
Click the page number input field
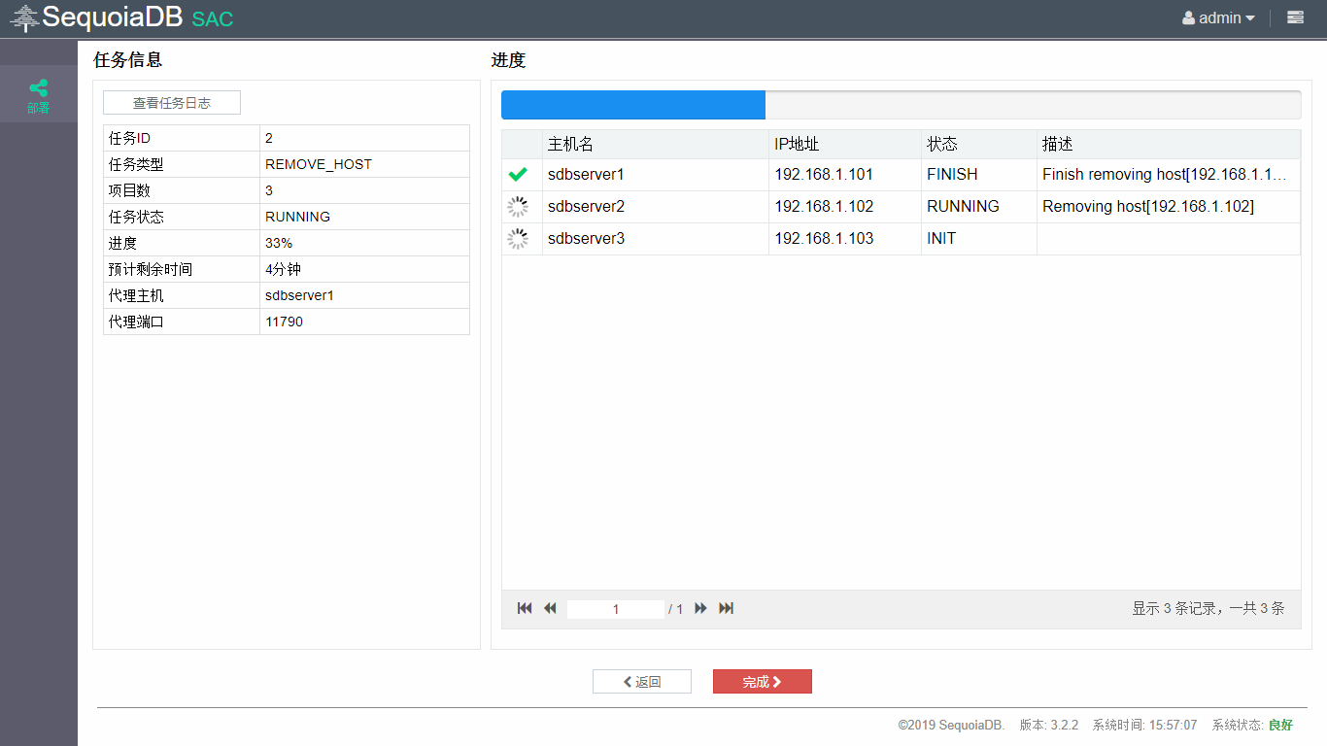coord(616,609)
